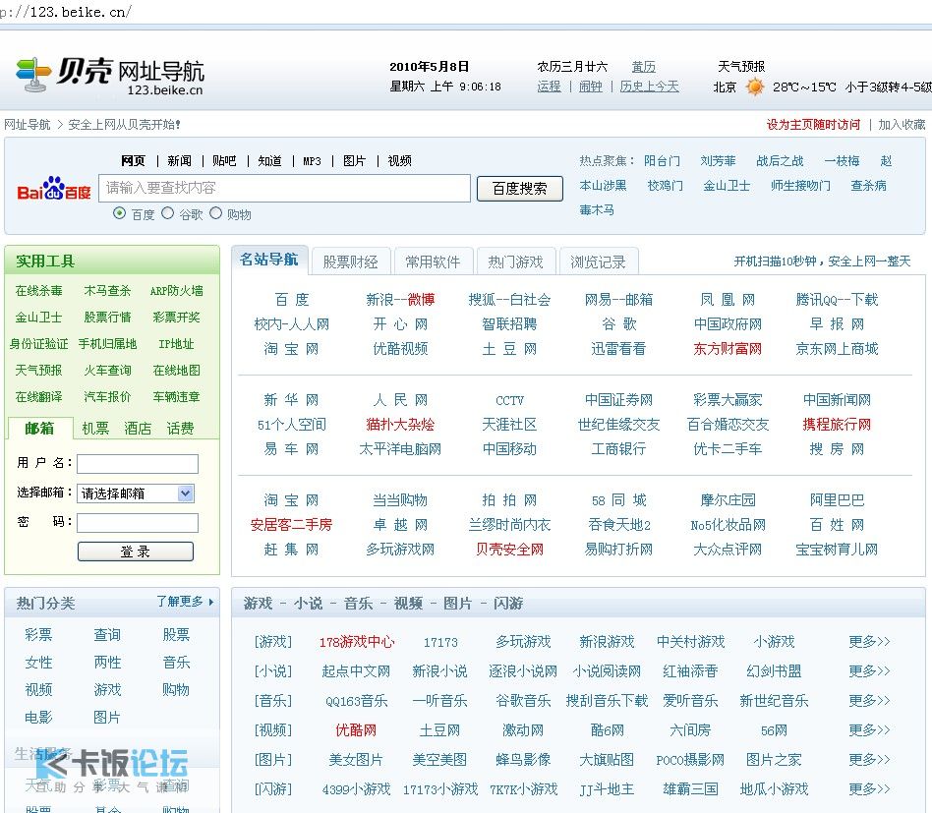Click the Baidu search input field
Screen dimensions: 932x813
pyautogui.click(x=284, y=188)
